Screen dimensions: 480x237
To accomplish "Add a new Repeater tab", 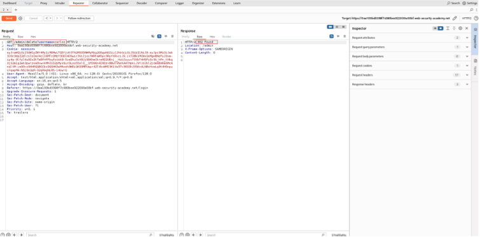I will [x=16, y=10].
